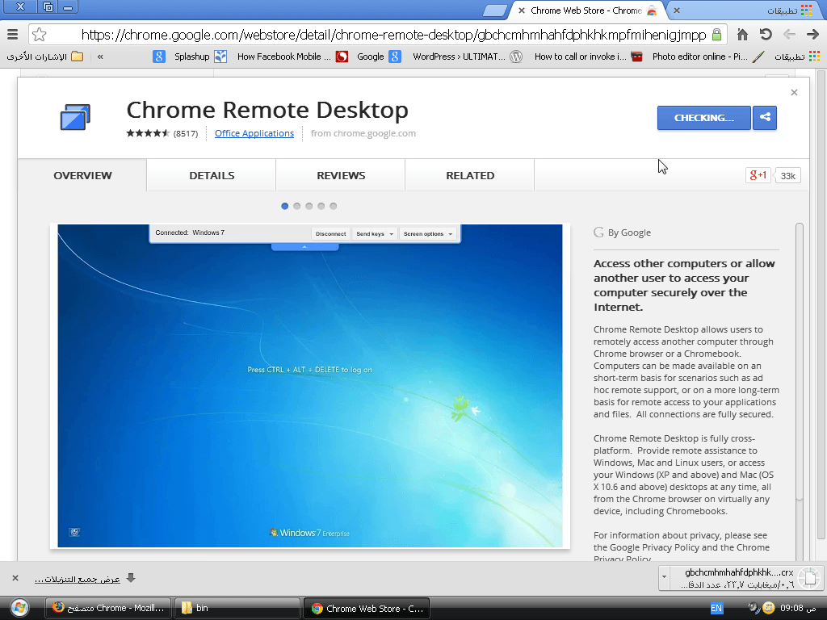
Task: Switch to Chrome Web Store taskbar button
Action: (x=367, y=608)
